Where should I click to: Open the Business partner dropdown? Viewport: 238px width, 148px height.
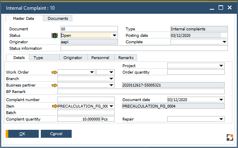click(111, 85)
